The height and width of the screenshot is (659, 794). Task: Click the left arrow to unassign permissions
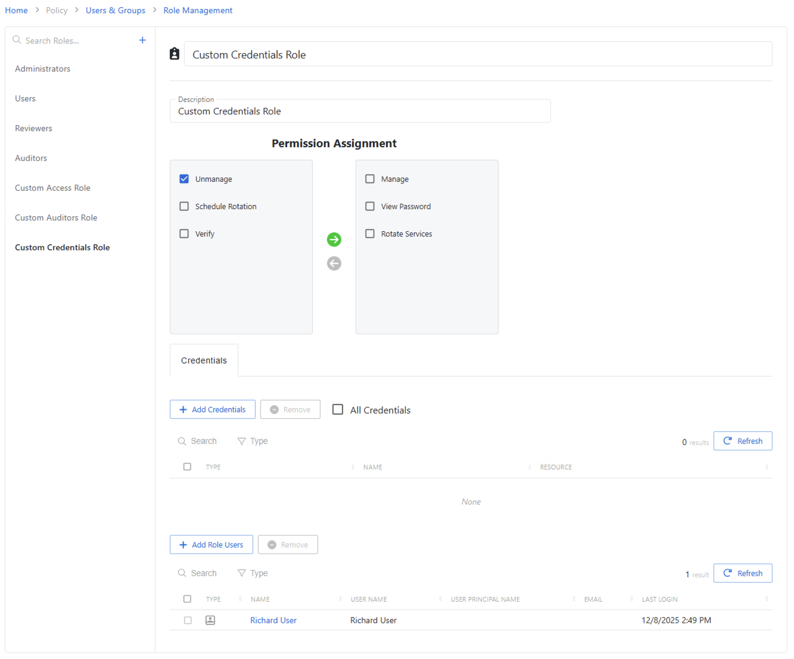(334, 263)
